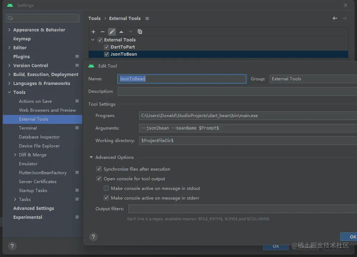Click the icon beside FlutterJsonBeanFactory
The height and width of the screenshot is (257, 357).
(x=77, y=172)
